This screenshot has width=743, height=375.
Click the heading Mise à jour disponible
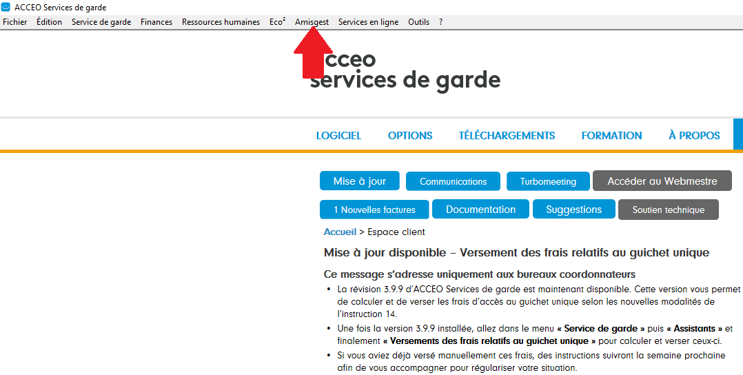pos(516,253)
